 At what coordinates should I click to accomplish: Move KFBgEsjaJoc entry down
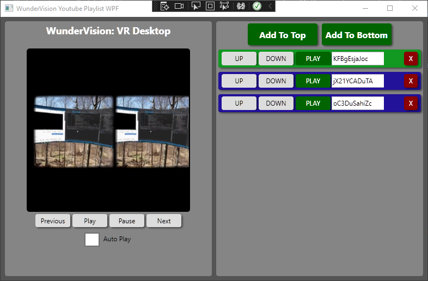pyautogui.click(x=276, y=59)
